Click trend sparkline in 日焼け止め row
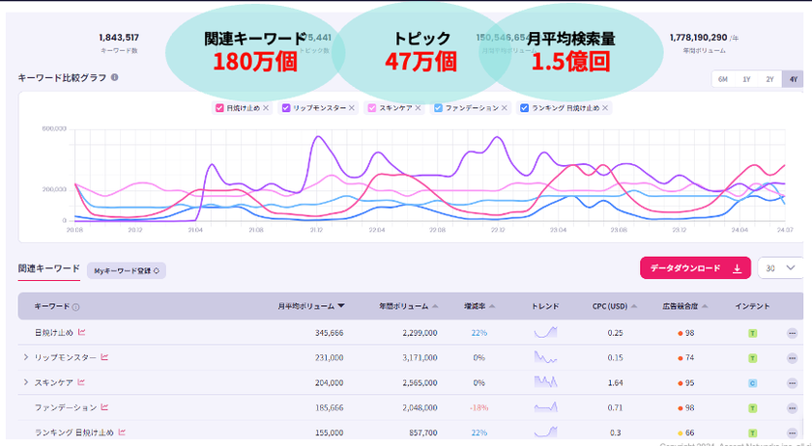The height and width of the screenshot is (446, 812). (546, 332)
